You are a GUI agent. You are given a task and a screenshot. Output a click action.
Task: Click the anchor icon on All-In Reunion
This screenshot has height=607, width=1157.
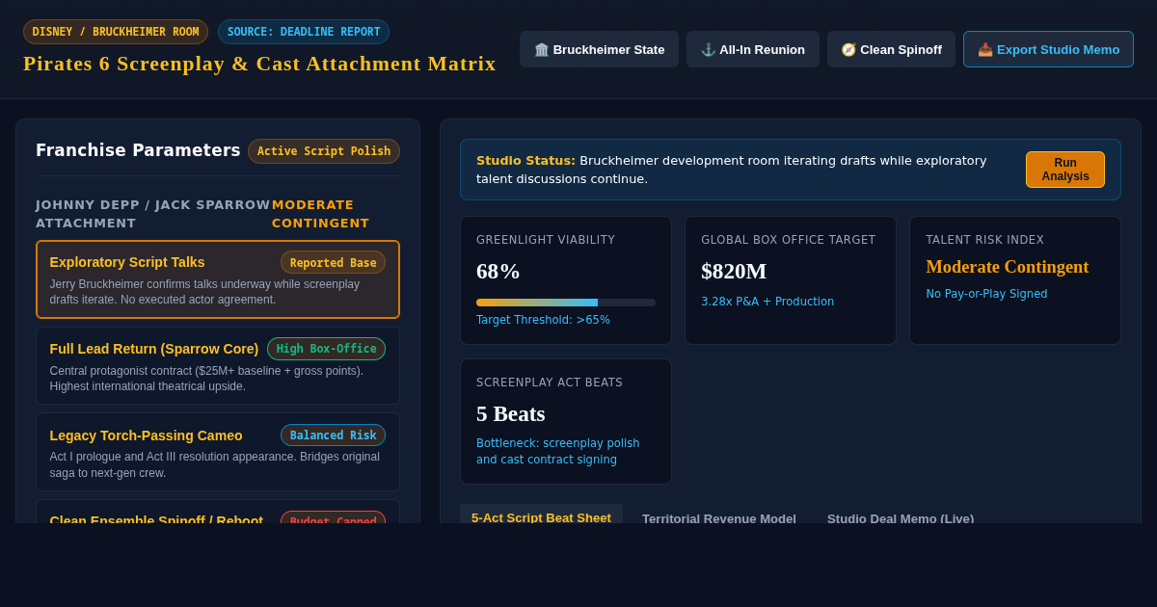[709, 50]
